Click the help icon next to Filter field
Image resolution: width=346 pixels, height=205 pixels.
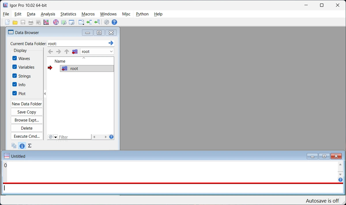coord(111,137)
